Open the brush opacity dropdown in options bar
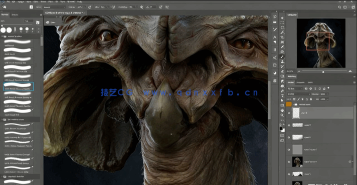This screenshot has height=185, width=357. [85, 7]
